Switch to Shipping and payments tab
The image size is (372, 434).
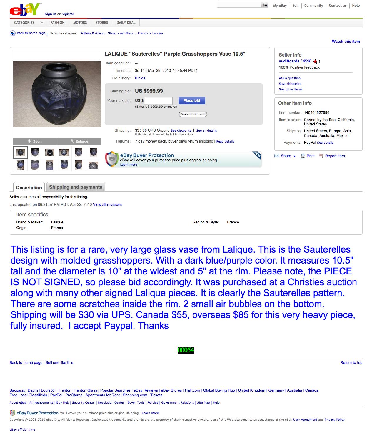(76, 187)
